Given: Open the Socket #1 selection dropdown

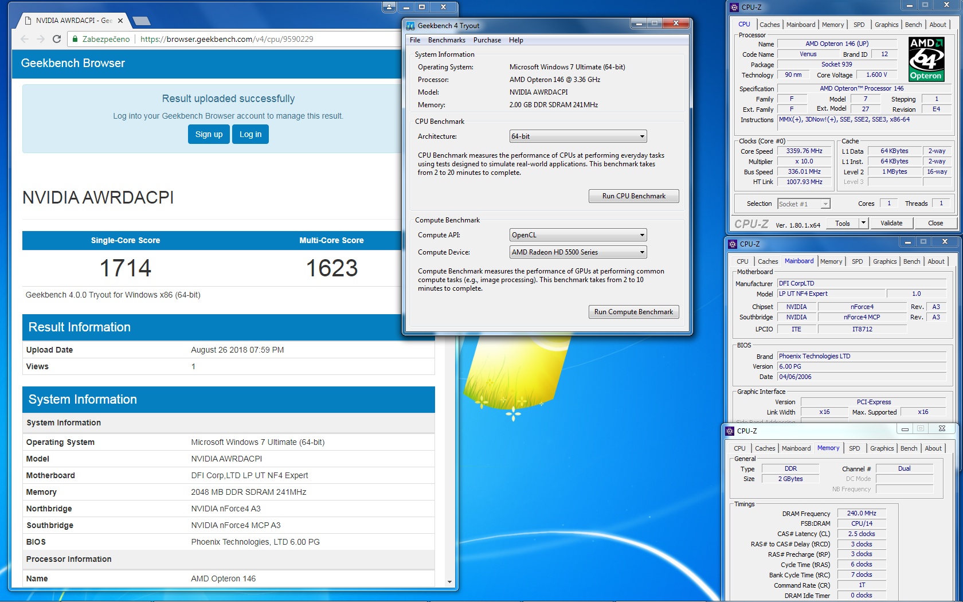Looking at the screenshot, I should 804,204.
